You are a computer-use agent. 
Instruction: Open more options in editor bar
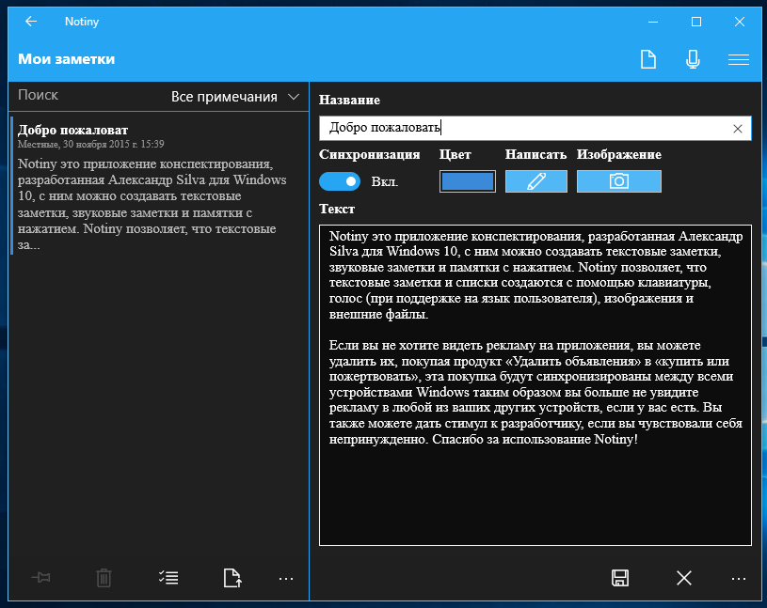pyautogui.click(x=739, y=579)
